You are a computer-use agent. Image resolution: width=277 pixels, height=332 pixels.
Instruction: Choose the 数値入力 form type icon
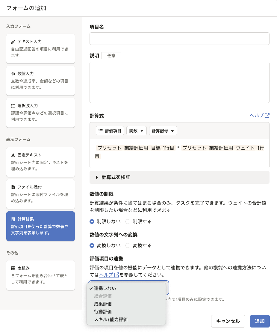tap(13, 74)
